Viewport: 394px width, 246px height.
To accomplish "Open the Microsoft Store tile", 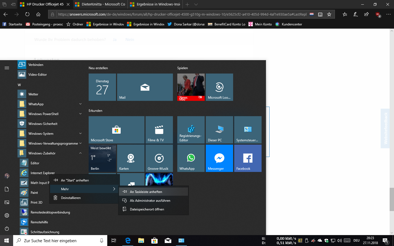I will [117, 130].
